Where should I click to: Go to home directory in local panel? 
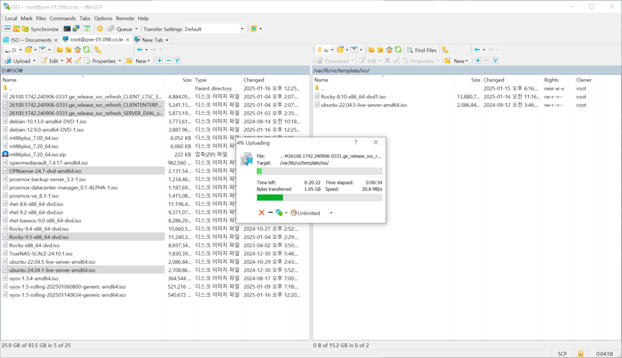tap(78, 50)
